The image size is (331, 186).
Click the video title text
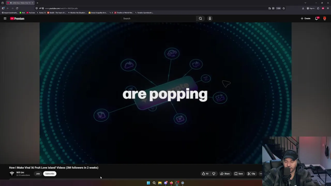point(54,168)
